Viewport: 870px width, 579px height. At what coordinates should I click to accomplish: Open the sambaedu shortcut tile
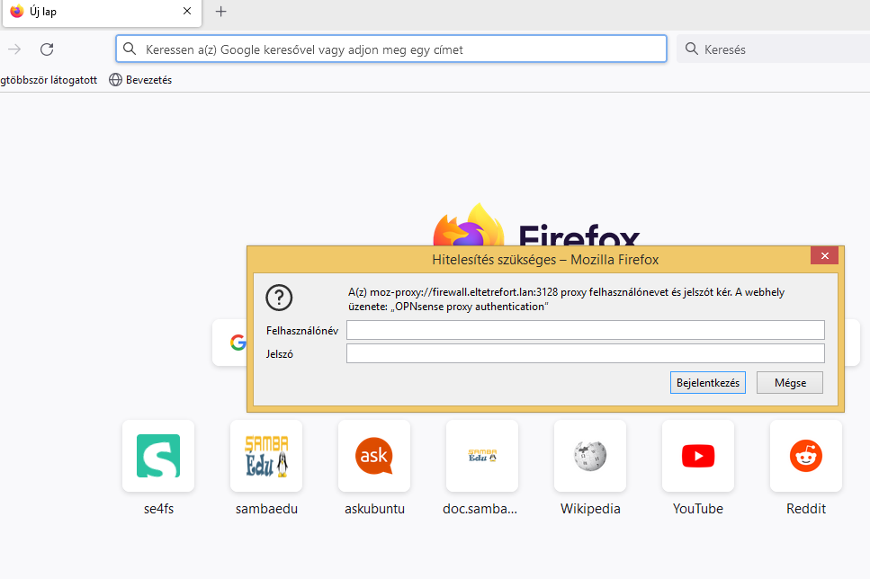coord(266,456)
